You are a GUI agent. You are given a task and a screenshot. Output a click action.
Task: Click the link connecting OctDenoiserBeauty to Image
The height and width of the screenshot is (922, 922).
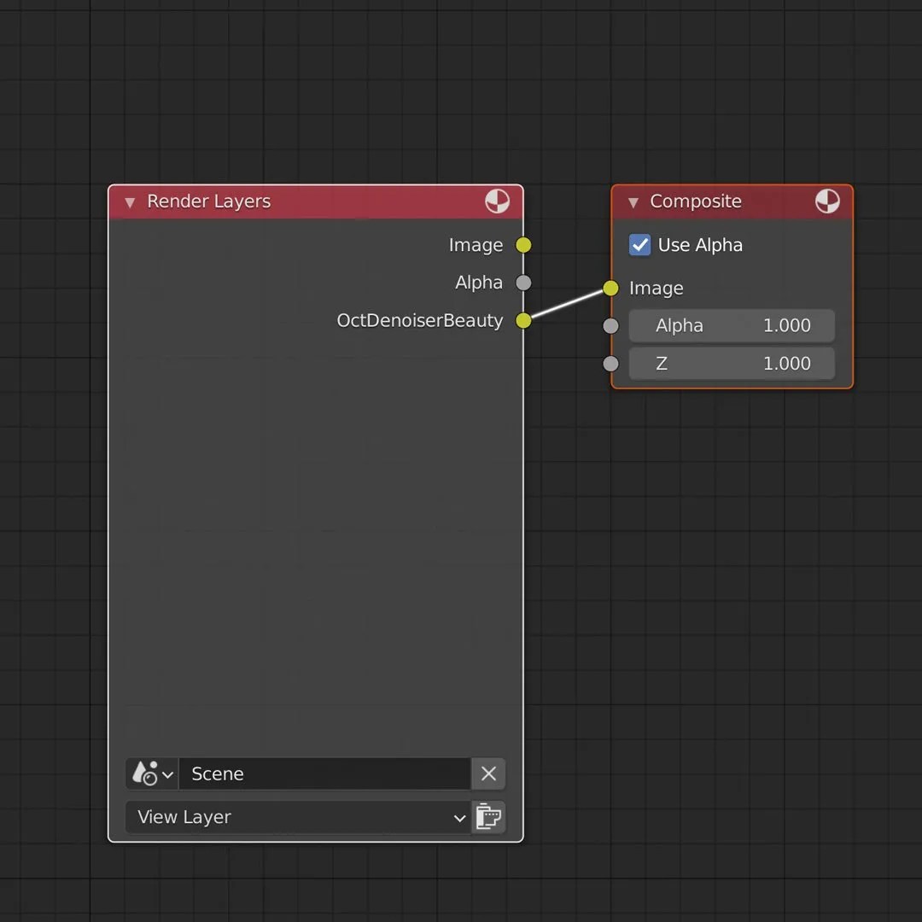(x=567, y=305)
